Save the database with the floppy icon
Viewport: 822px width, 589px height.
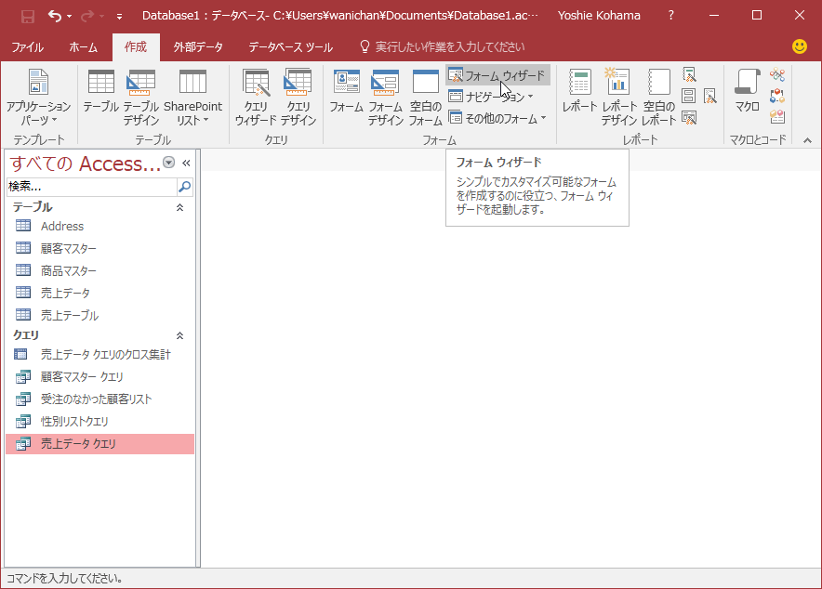pos(27,16)
